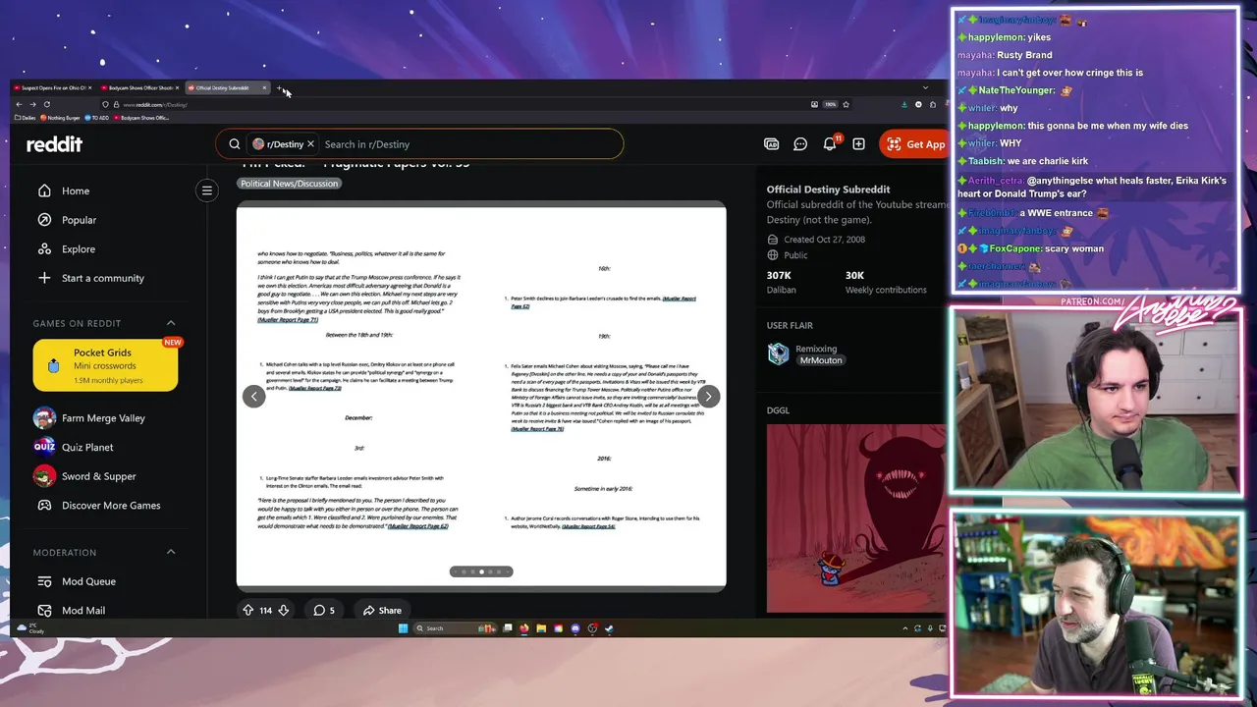Open Farm Merge Valley game
Screen dimensions: 1257x707
click(x=105, y=418)
